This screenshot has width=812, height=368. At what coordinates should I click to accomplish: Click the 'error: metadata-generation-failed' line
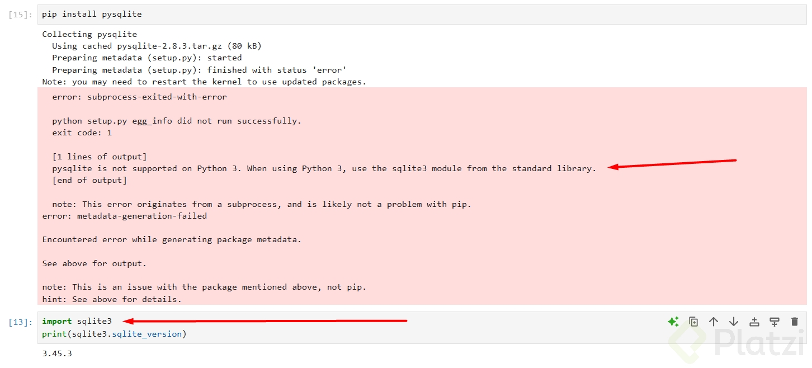click(x=124, y=216)
